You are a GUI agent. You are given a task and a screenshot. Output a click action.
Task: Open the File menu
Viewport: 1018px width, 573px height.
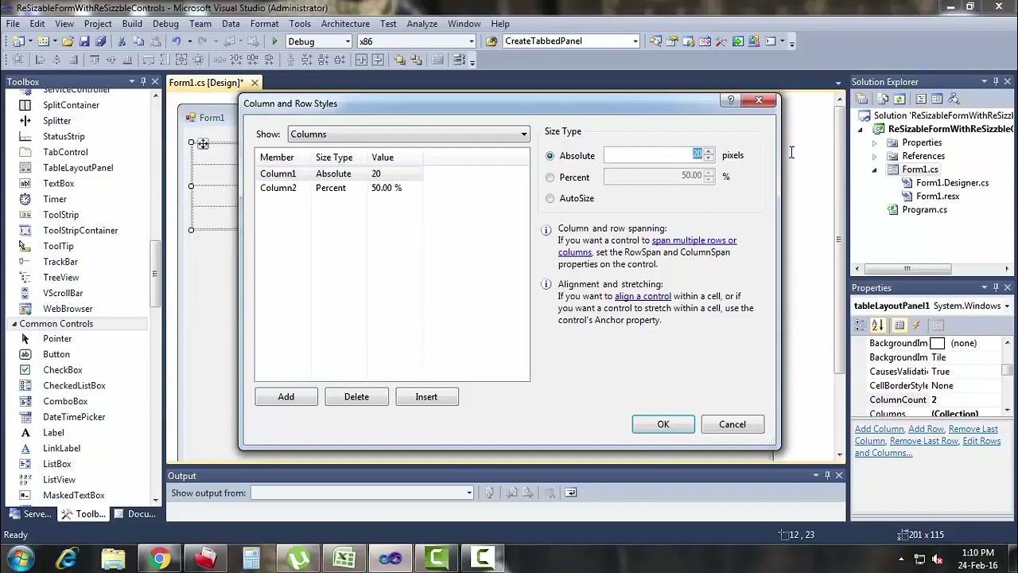coord(13,24)
